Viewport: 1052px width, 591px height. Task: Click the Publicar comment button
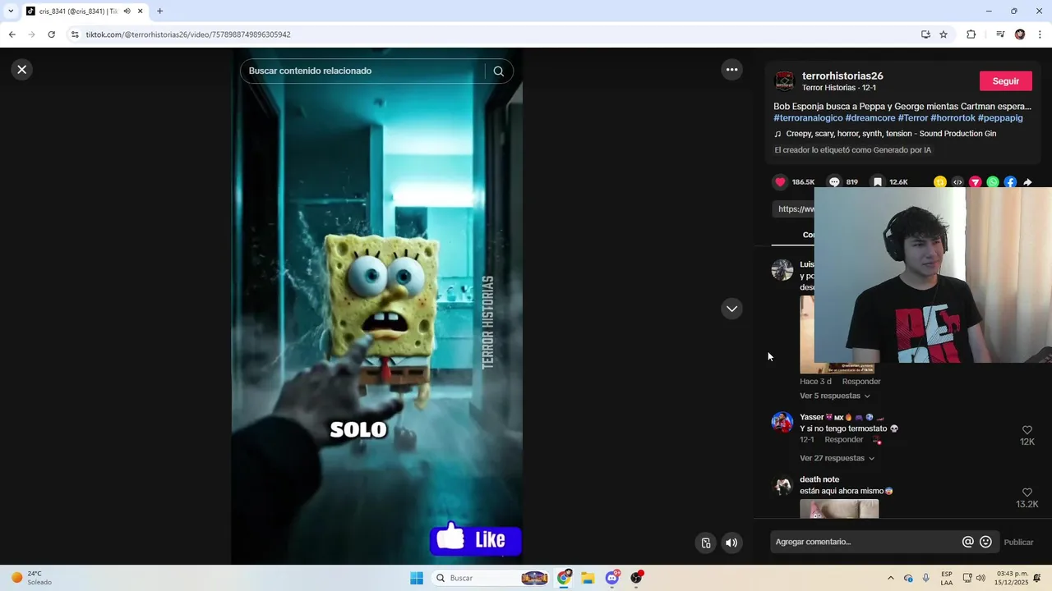coord(1019,542)
